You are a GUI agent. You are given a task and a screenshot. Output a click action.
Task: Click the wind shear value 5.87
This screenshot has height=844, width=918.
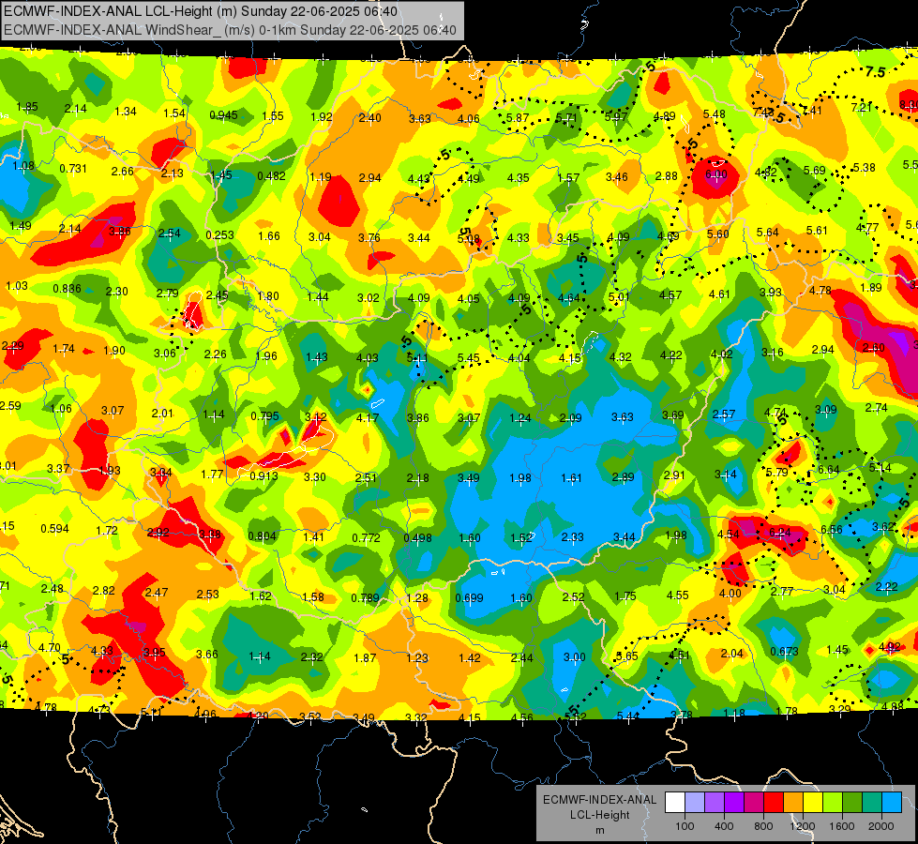click(518, 118)
